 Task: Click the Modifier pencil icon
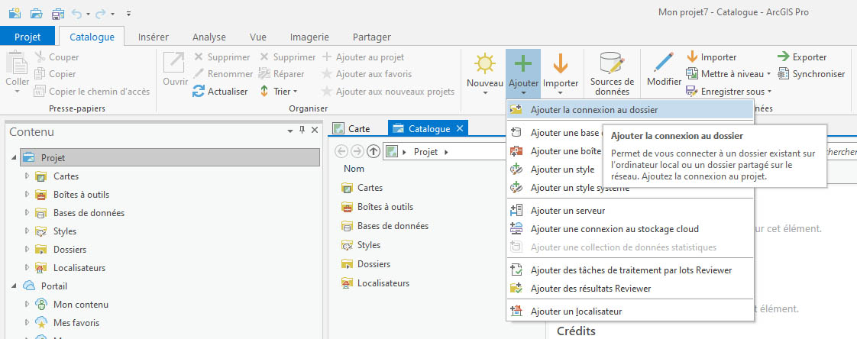click(x=664, y=64)
